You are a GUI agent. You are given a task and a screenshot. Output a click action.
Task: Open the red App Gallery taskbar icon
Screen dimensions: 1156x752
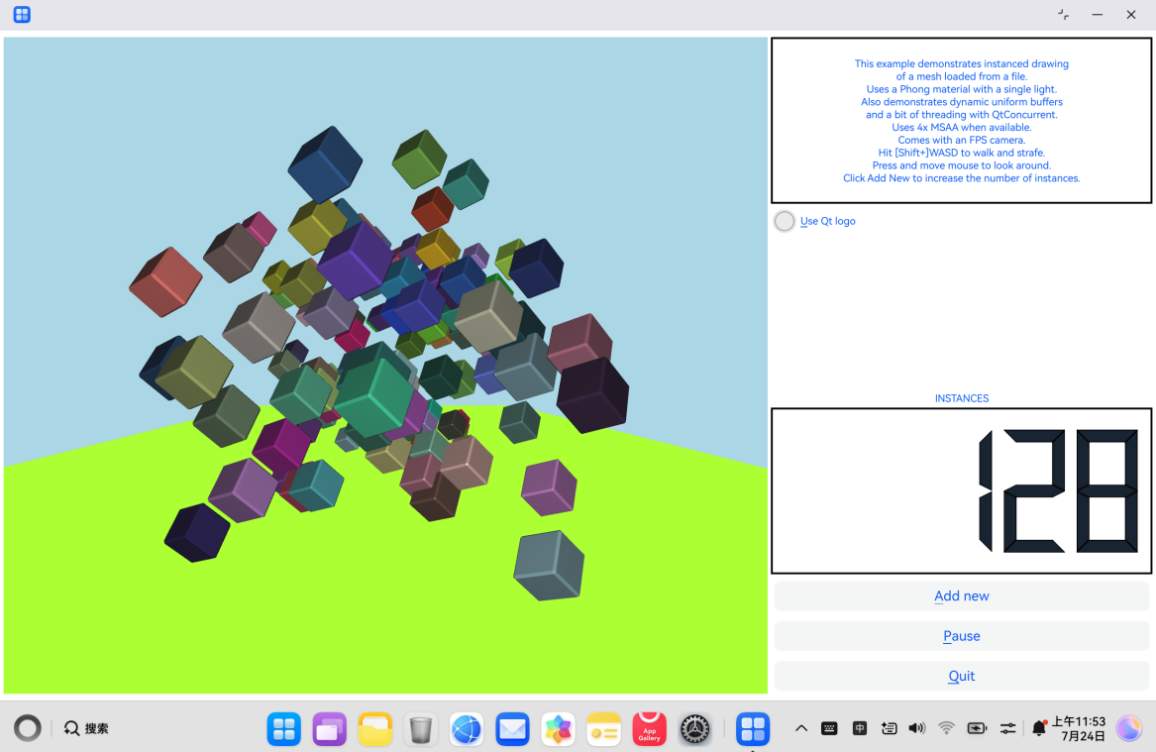(650, 729)
